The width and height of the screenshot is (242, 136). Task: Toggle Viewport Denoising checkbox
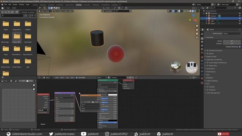click(240, 47)
